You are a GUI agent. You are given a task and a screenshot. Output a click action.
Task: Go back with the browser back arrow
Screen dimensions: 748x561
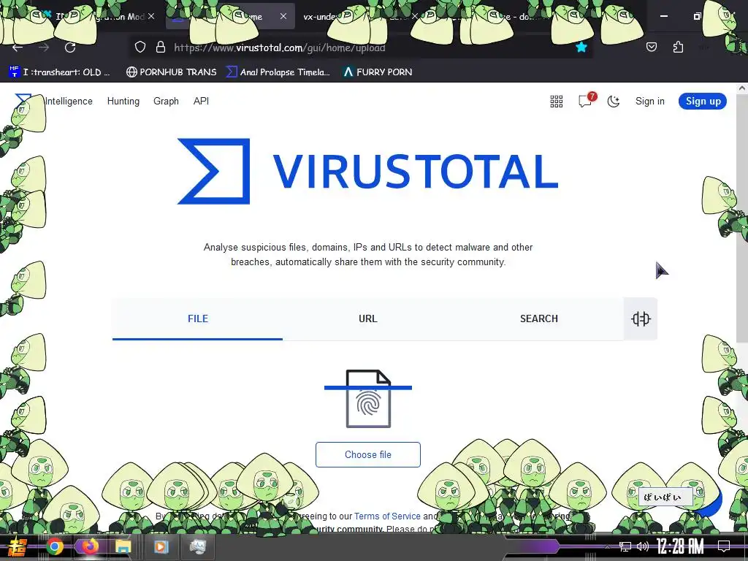(x=18, y=47)
